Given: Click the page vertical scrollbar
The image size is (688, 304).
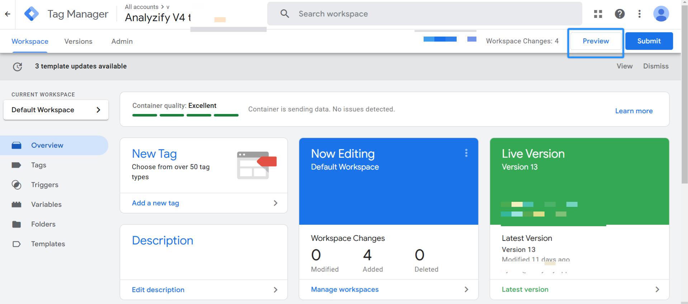Looking at the screenshot, I should 684,94.
